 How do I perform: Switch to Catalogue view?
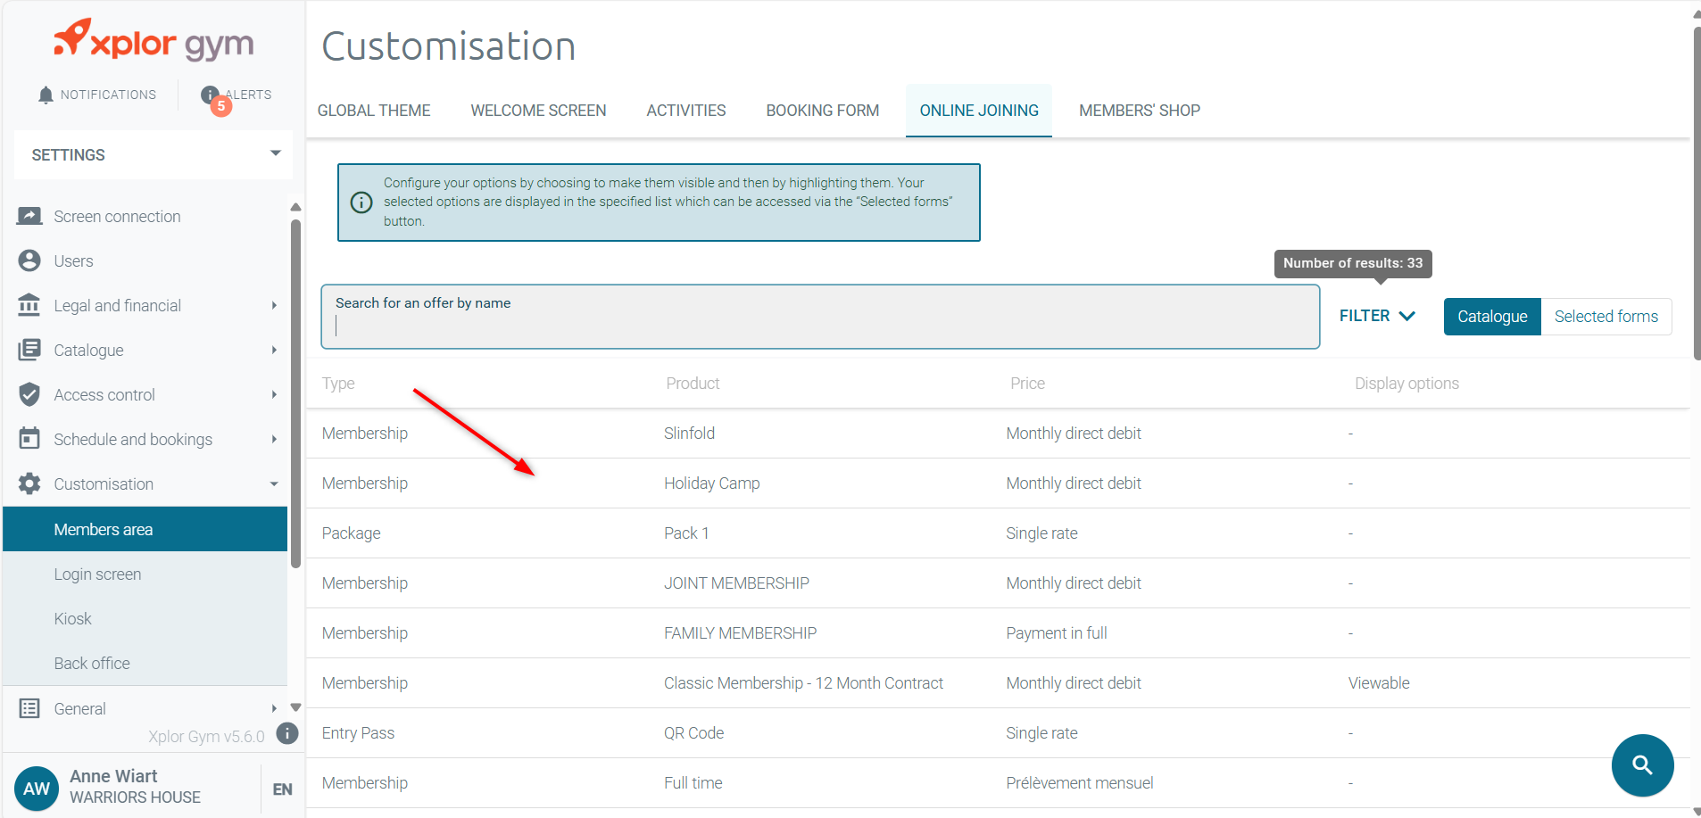coord(1491,317)
